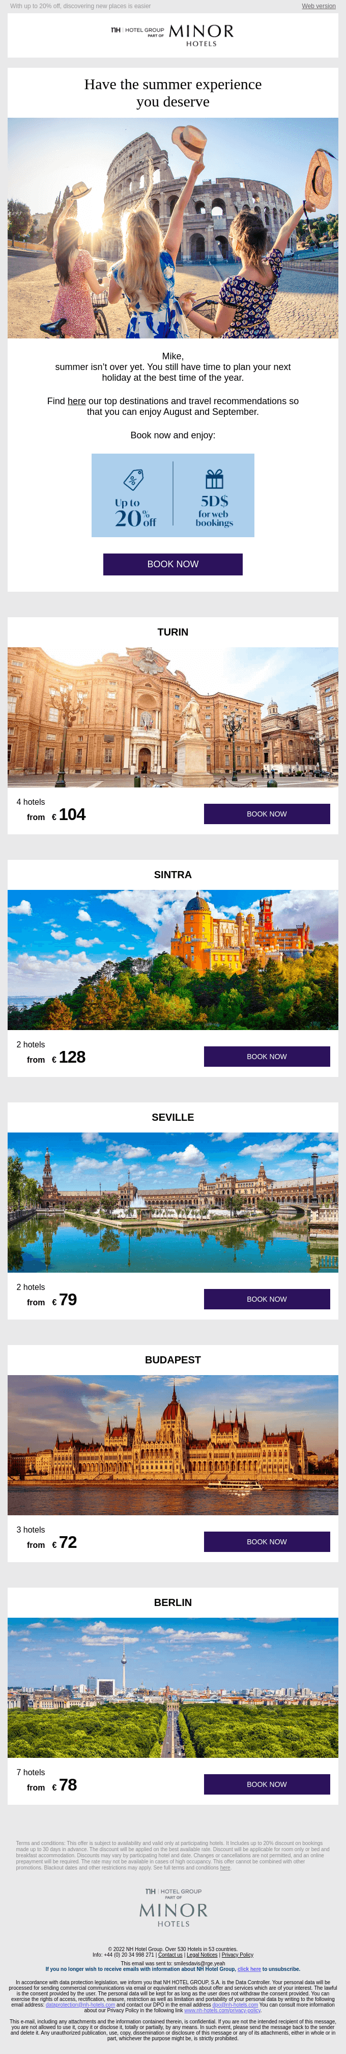346x2054 pixels.
Task: Open the Contact us footer link
Action: click(x=170, y=1954)
